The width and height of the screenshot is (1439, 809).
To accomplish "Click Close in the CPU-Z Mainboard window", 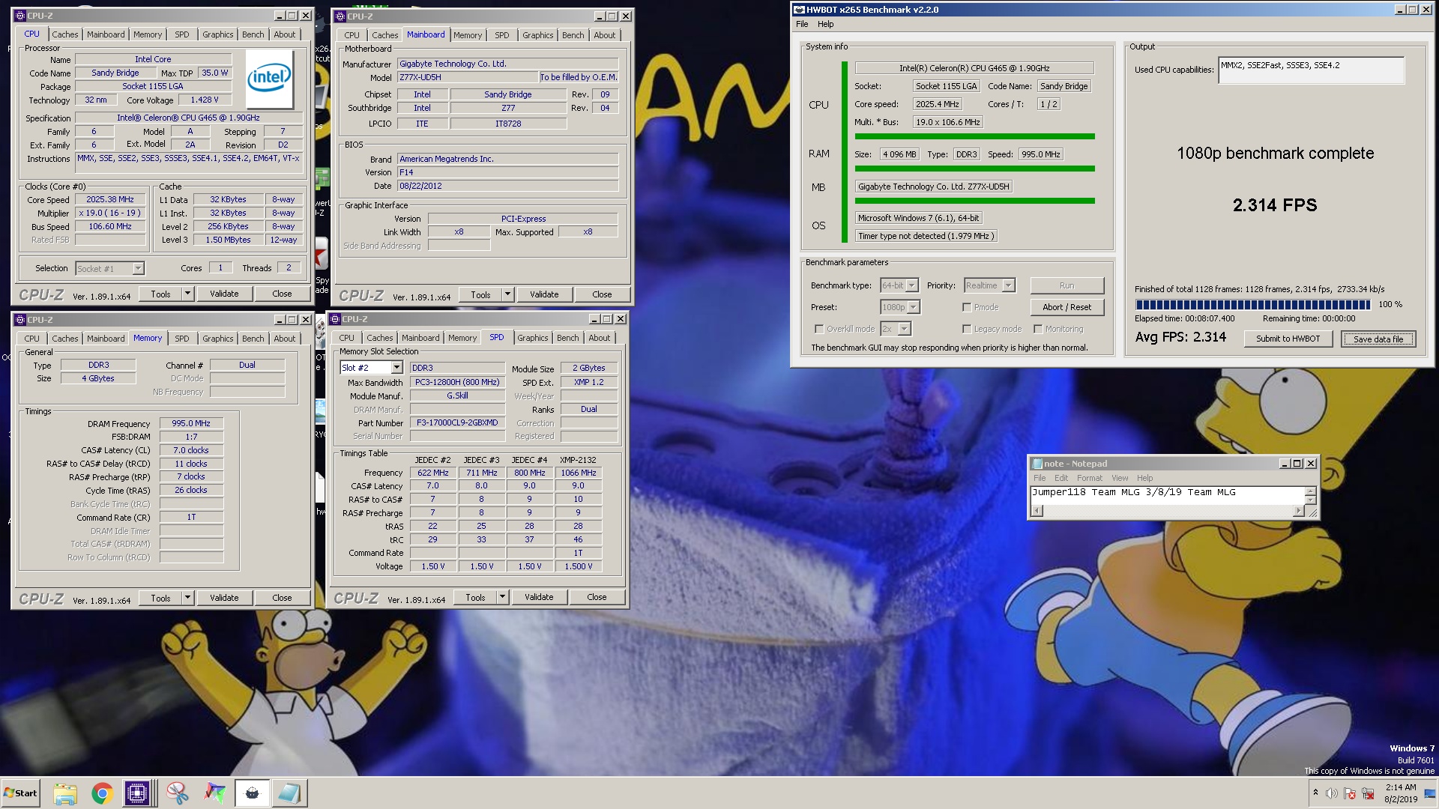I will click(x=602, y=294).
